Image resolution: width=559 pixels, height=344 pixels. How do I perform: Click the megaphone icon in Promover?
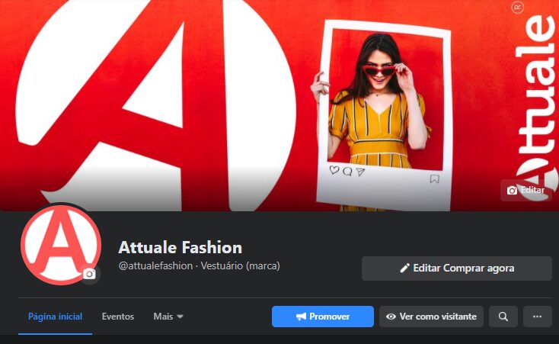(x=301, y=317)
